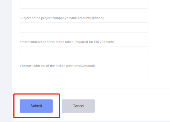Click the "(Required for ERC20 tokens)" hint text
The height and width of the screenshot is (122, 170).
click(x=94, y=42)
